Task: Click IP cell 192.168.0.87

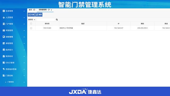Action: pos(119,28)
